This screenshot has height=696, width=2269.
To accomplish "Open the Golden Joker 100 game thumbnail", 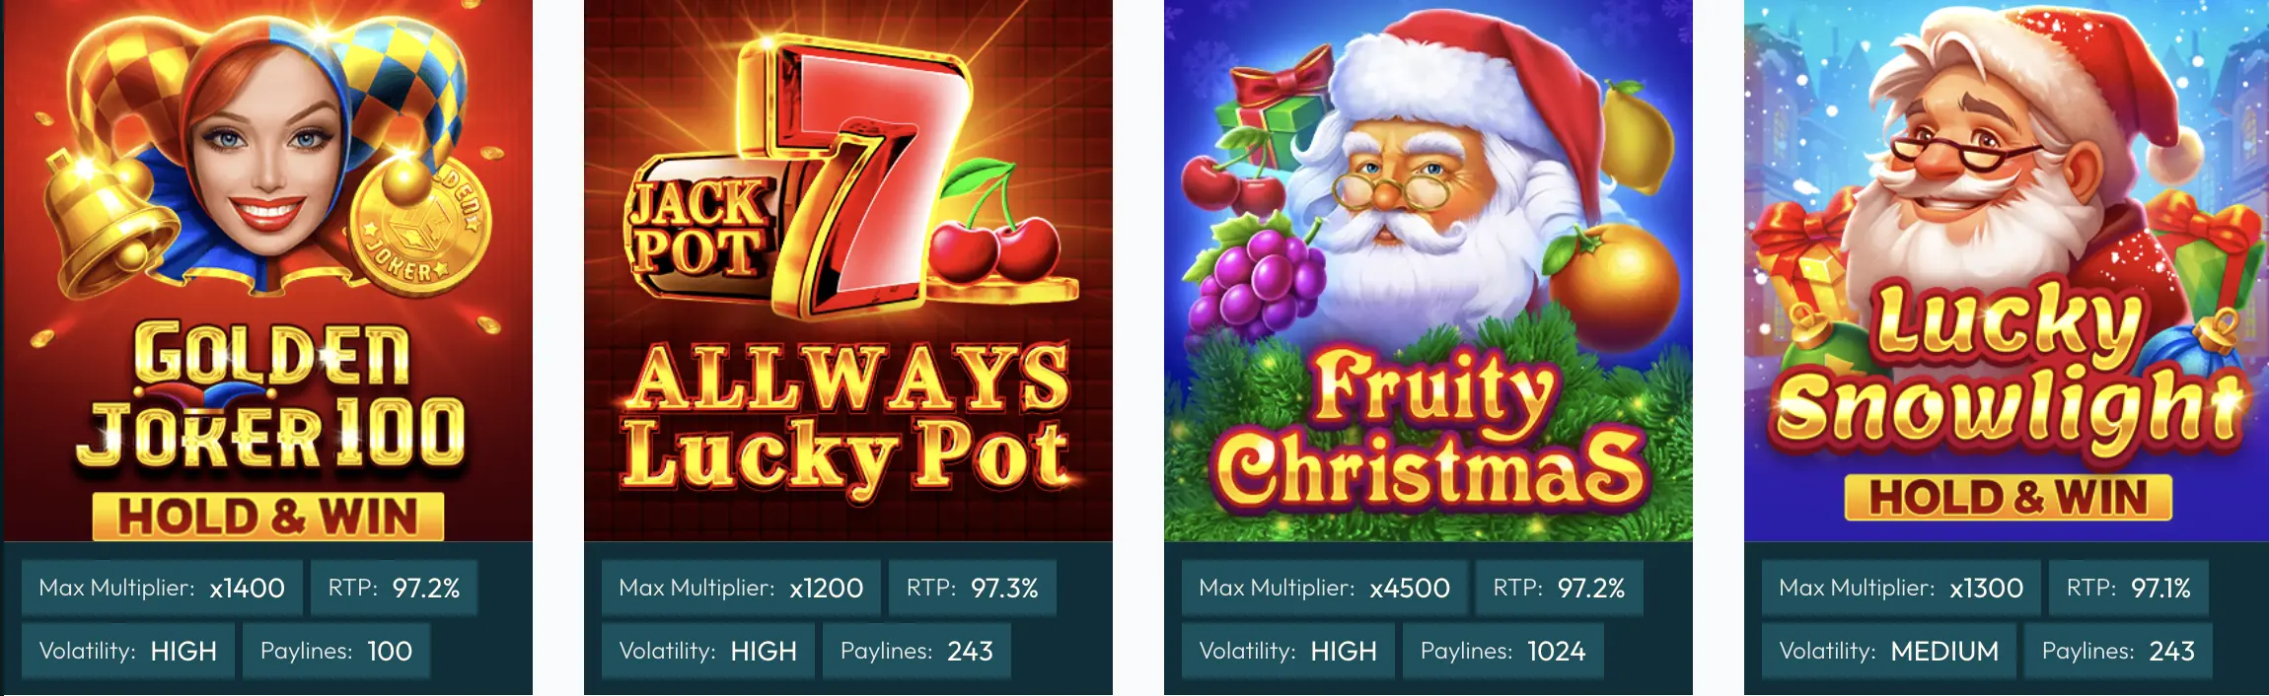I will [x=268, y=271].
